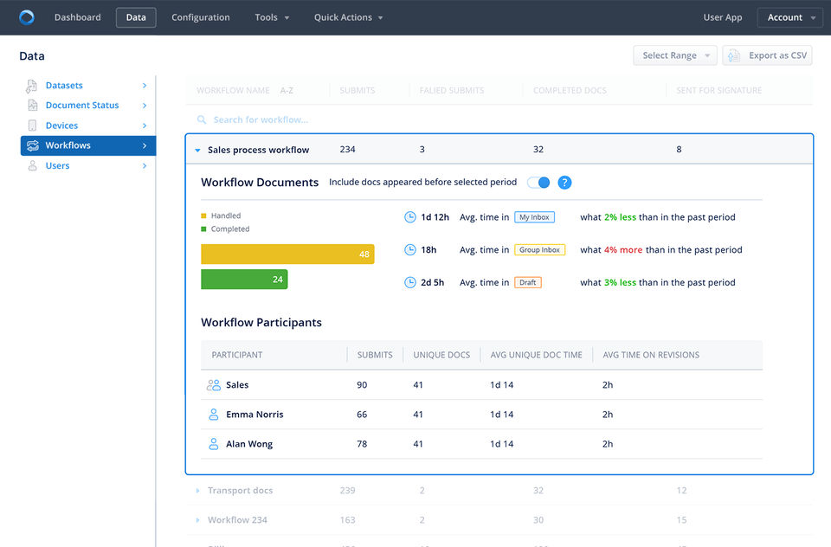Click the Group Inbox tag
The height and width of the screenshot is (547, 831).
click(x=539, y=249)
